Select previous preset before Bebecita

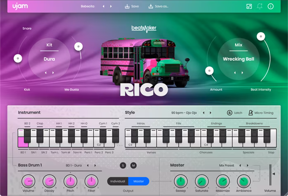104,7
